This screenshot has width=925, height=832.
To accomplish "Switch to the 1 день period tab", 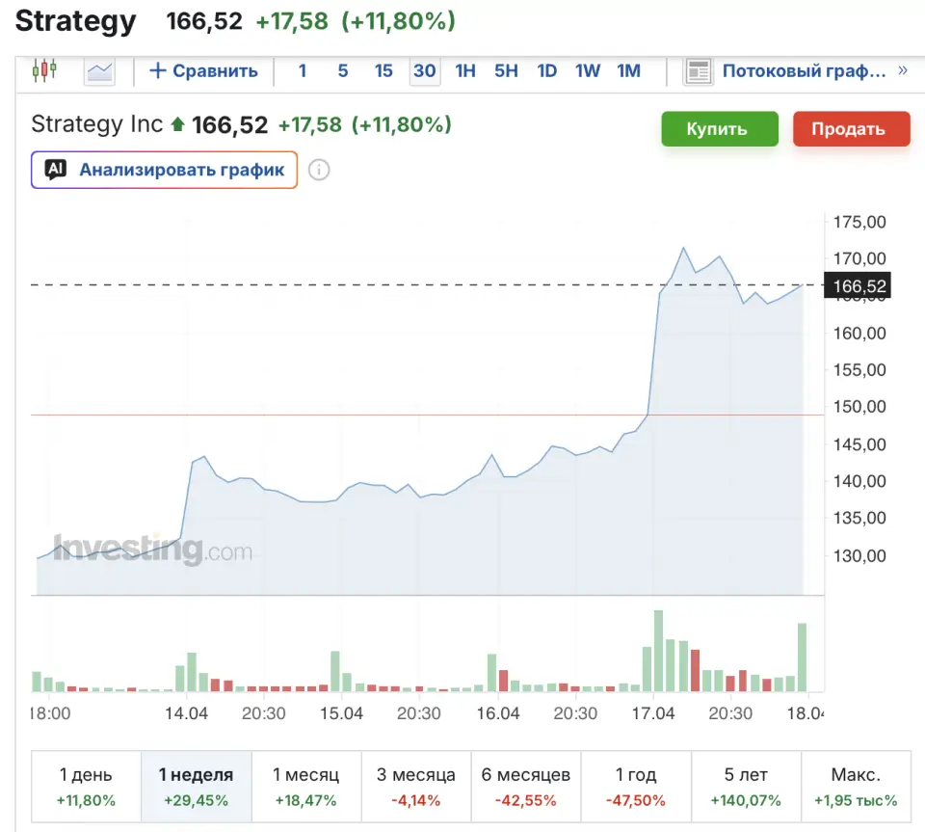I will [86, 786].
